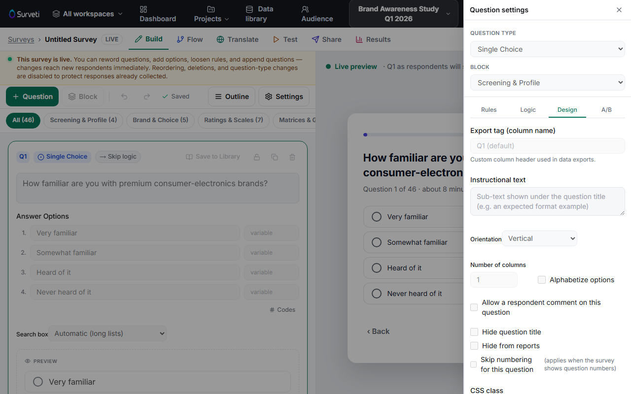This screenshot has width=631, height=394.
Task: Add a new Question
Action: pos(33,97)
